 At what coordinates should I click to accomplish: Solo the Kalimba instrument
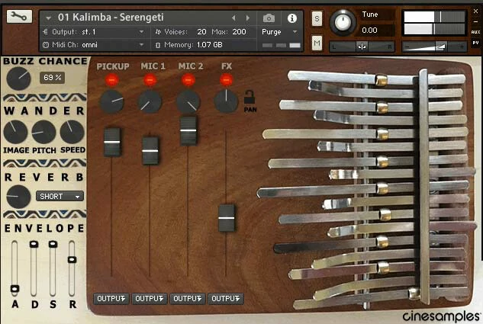(317, 19)
